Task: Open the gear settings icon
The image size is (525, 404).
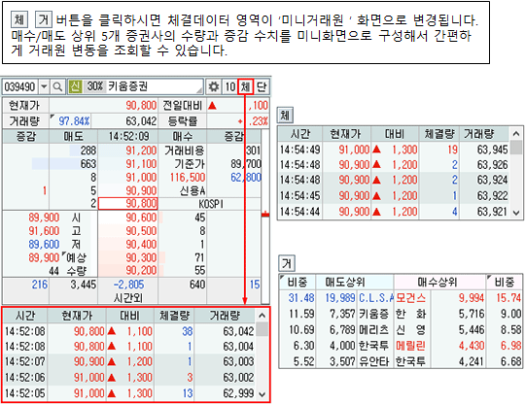Action: coord(214,87)
